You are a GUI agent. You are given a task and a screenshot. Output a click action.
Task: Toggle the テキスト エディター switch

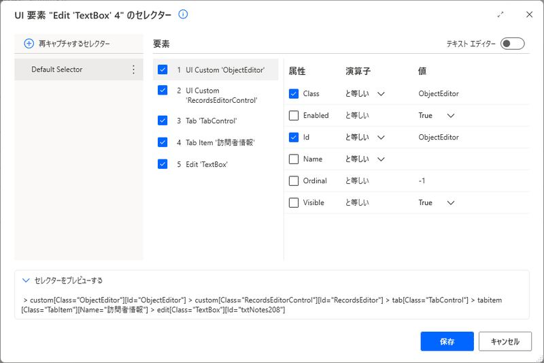[x=513, y=44]
